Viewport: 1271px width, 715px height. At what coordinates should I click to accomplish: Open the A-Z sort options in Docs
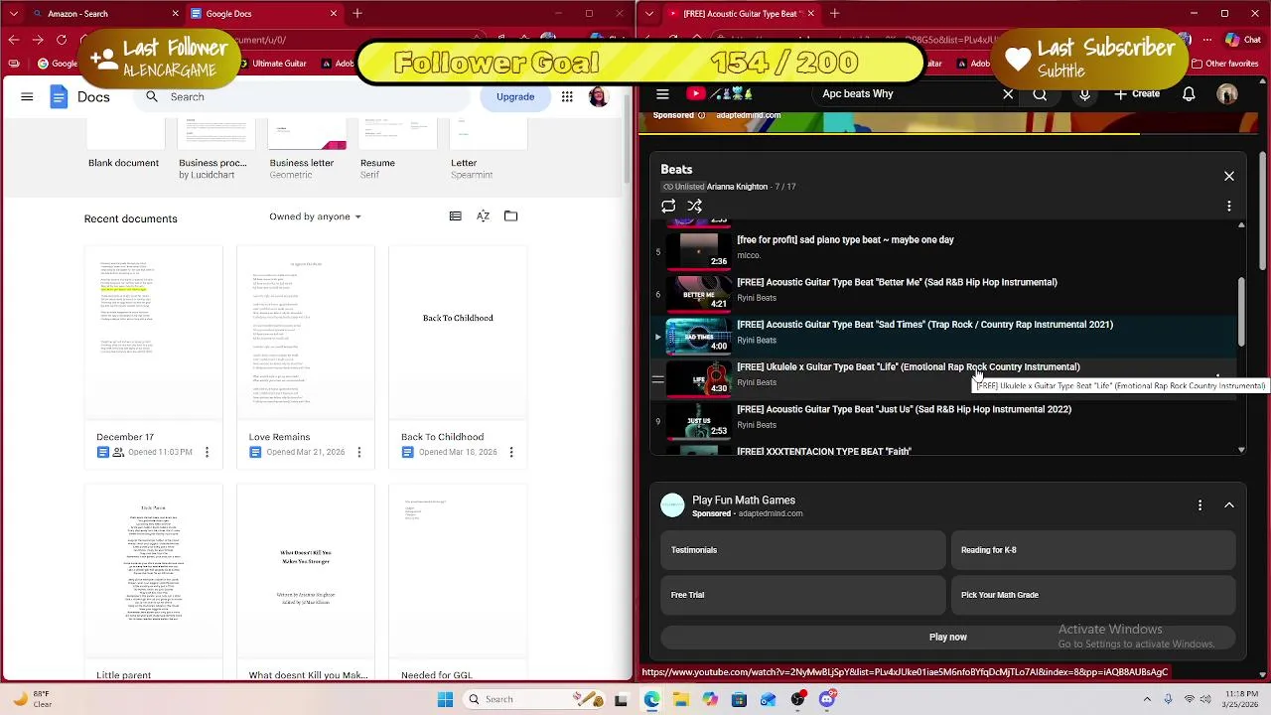(x=483, y=216)
